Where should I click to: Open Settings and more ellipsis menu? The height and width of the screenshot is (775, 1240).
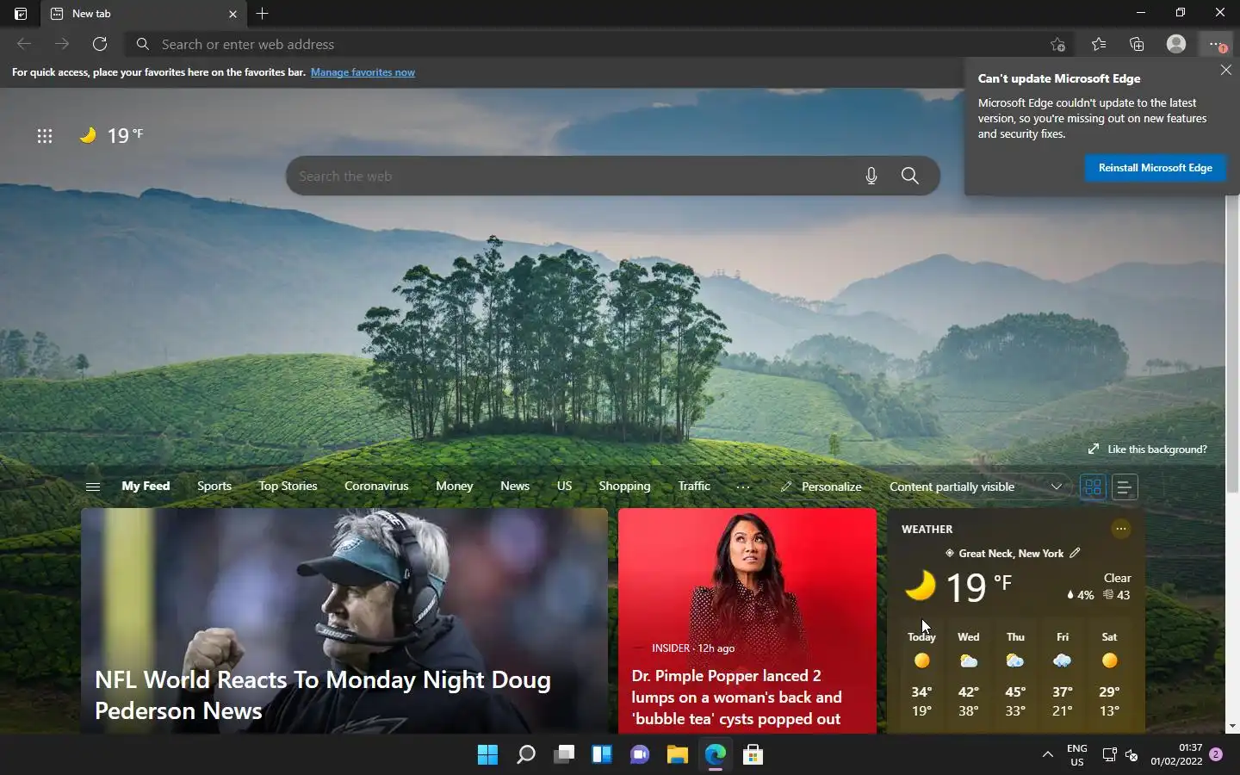[1216, 44]
